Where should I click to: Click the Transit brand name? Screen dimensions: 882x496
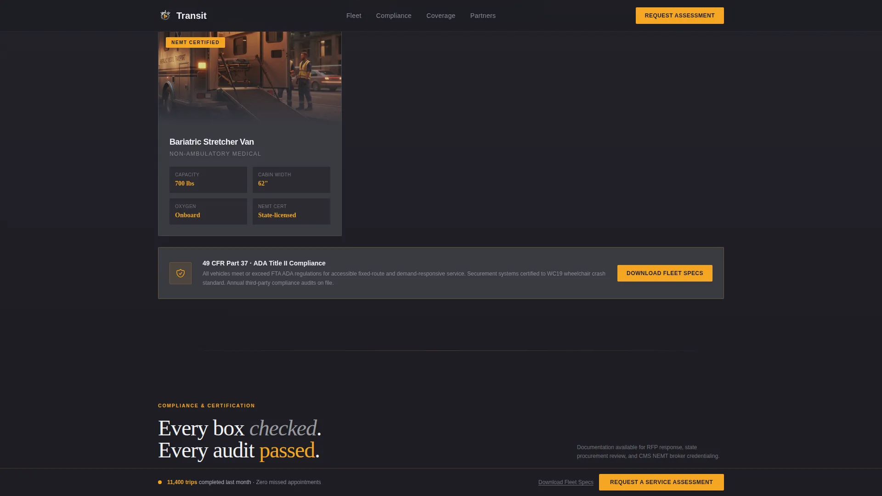(x=192, y=16)
